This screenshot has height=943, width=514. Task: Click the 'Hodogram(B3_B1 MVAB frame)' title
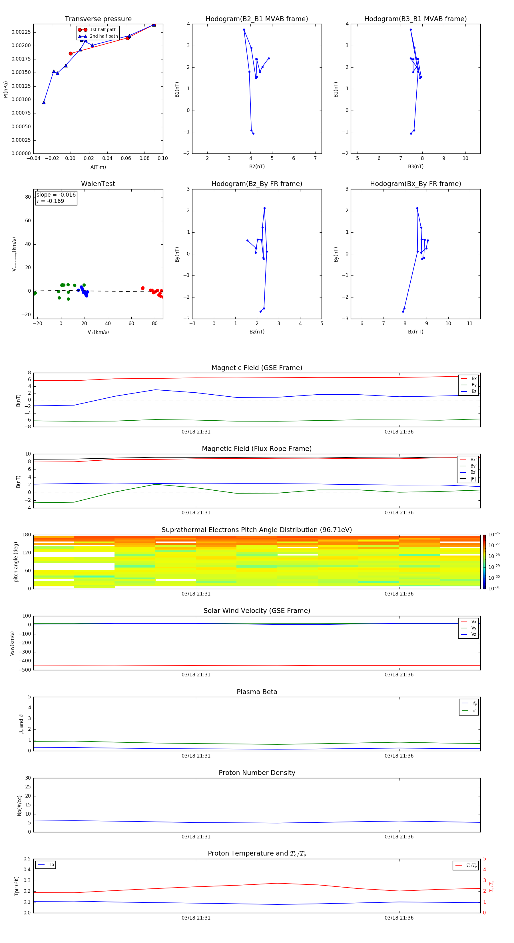coord(415,19)
